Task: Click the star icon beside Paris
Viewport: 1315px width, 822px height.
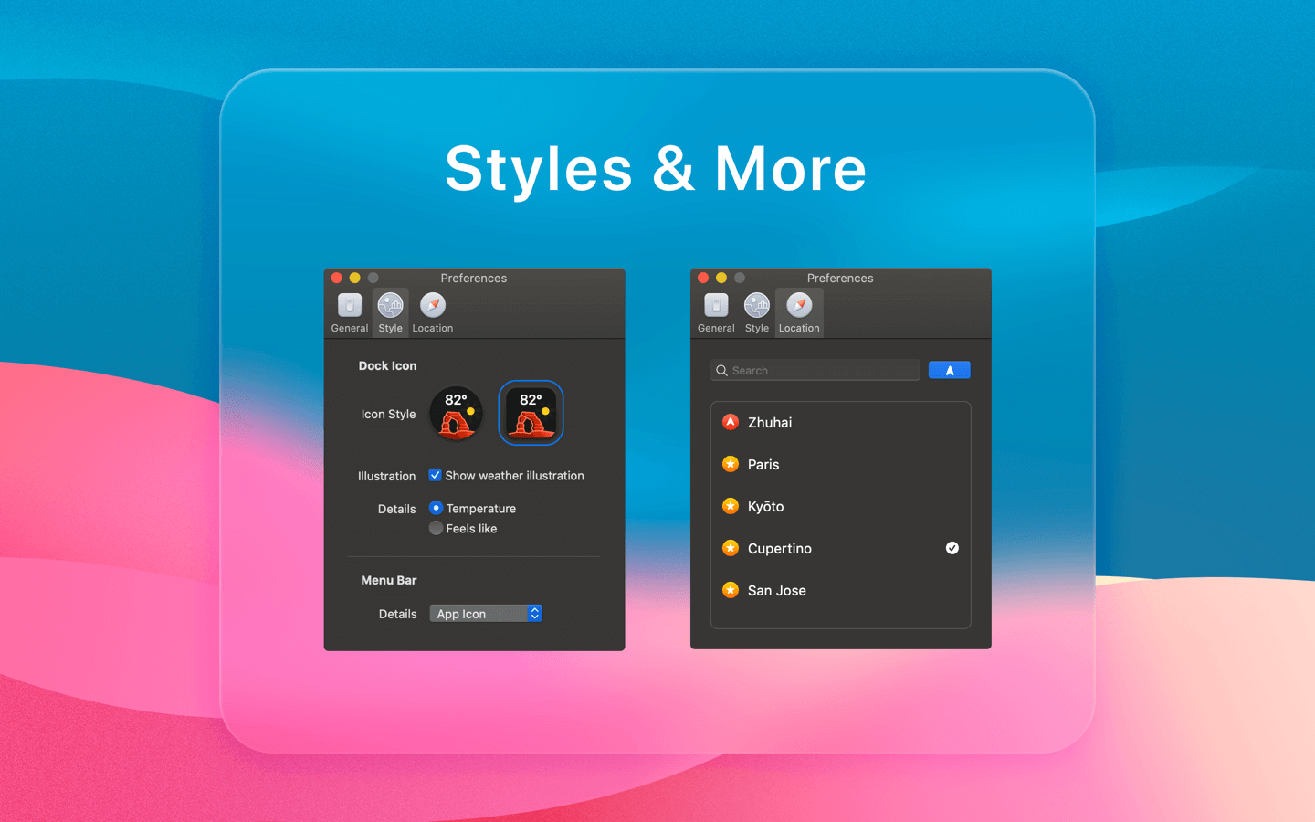Action: 731,464
